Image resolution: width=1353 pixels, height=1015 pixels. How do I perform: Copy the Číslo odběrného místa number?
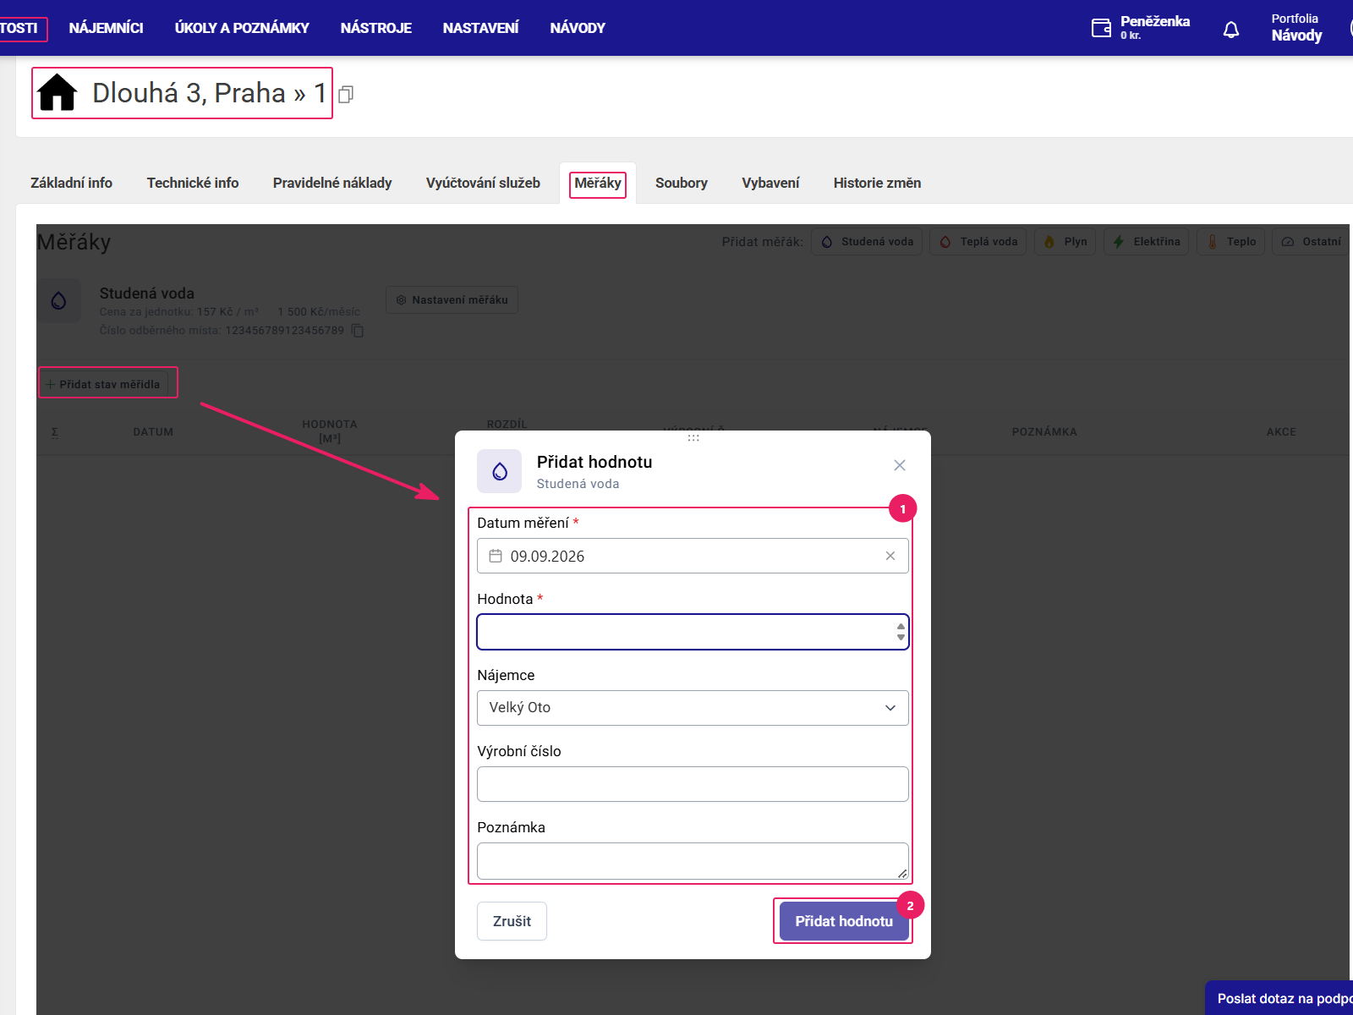coord(358,331)
